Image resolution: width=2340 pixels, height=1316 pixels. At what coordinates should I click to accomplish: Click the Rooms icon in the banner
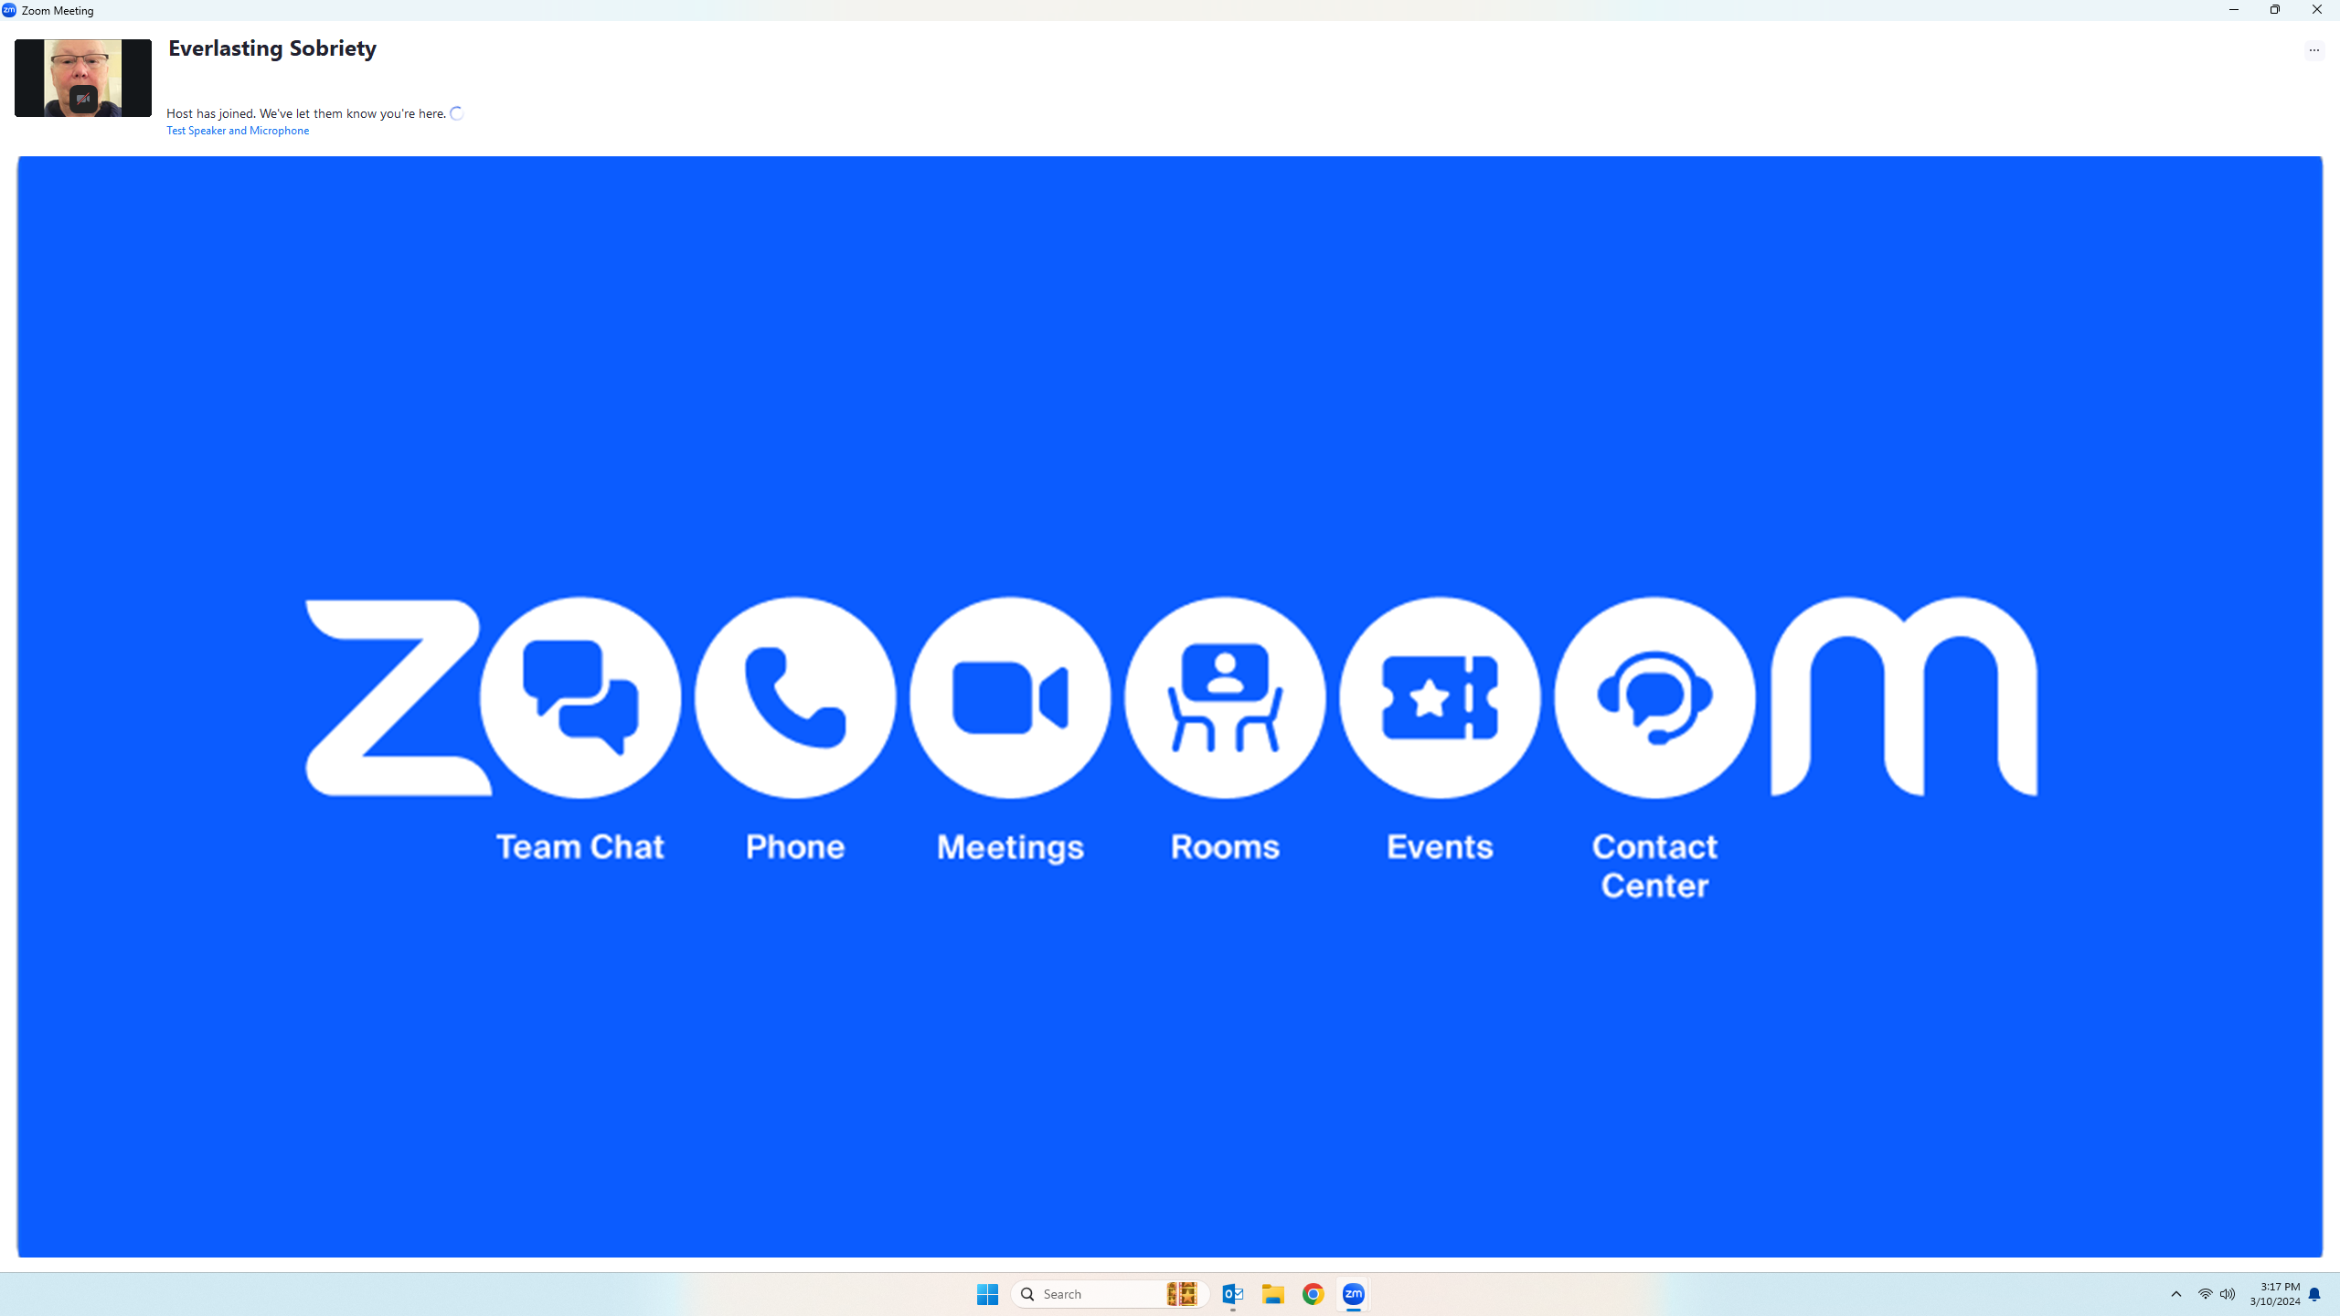click(1225, 696)
